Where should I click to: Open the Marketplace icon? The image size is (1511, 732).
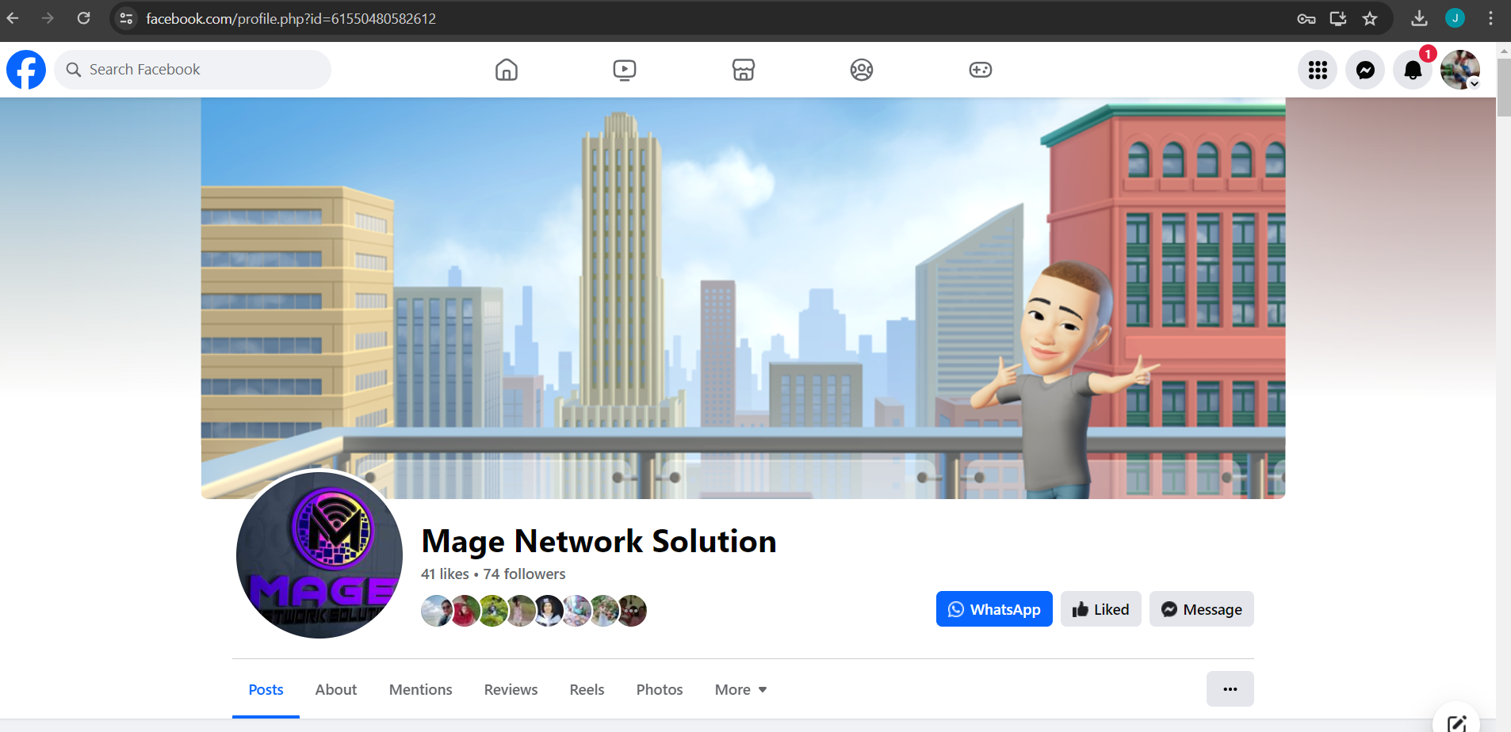tap(744, 70)
